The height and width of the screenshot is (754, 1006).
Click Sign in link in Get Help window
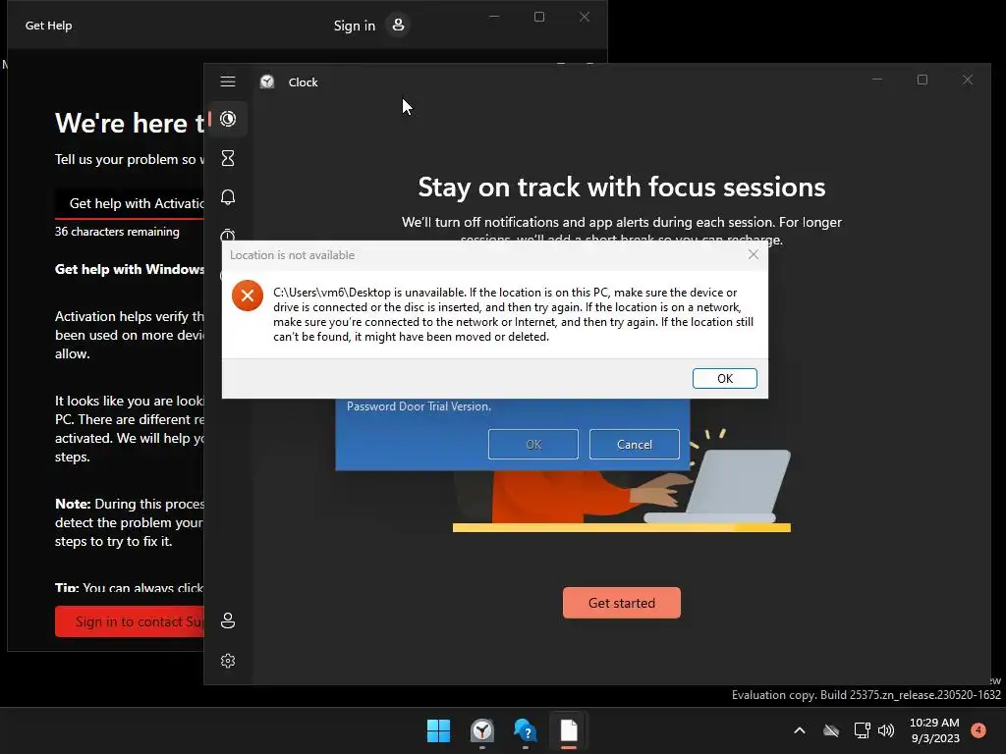tap(354, 26)
